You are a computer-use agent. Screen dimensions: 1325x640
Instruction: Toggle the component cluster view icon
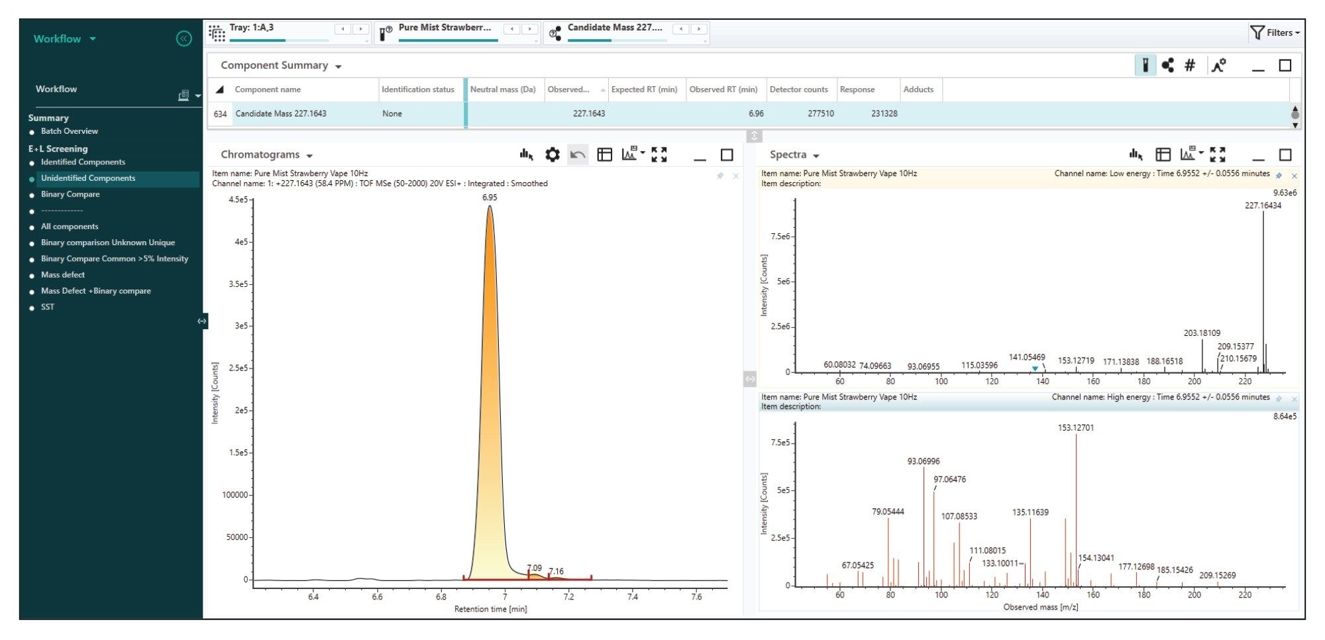click(x=1167, y=65)
